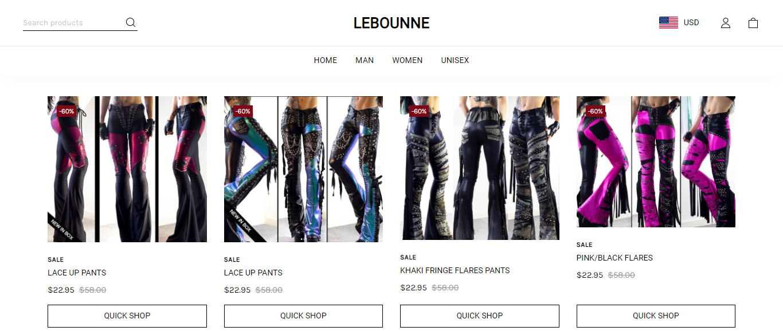Screen dimensions: 783x331
Task: Open the magenta lace up pants thumbnail
Action: [127, 169]
